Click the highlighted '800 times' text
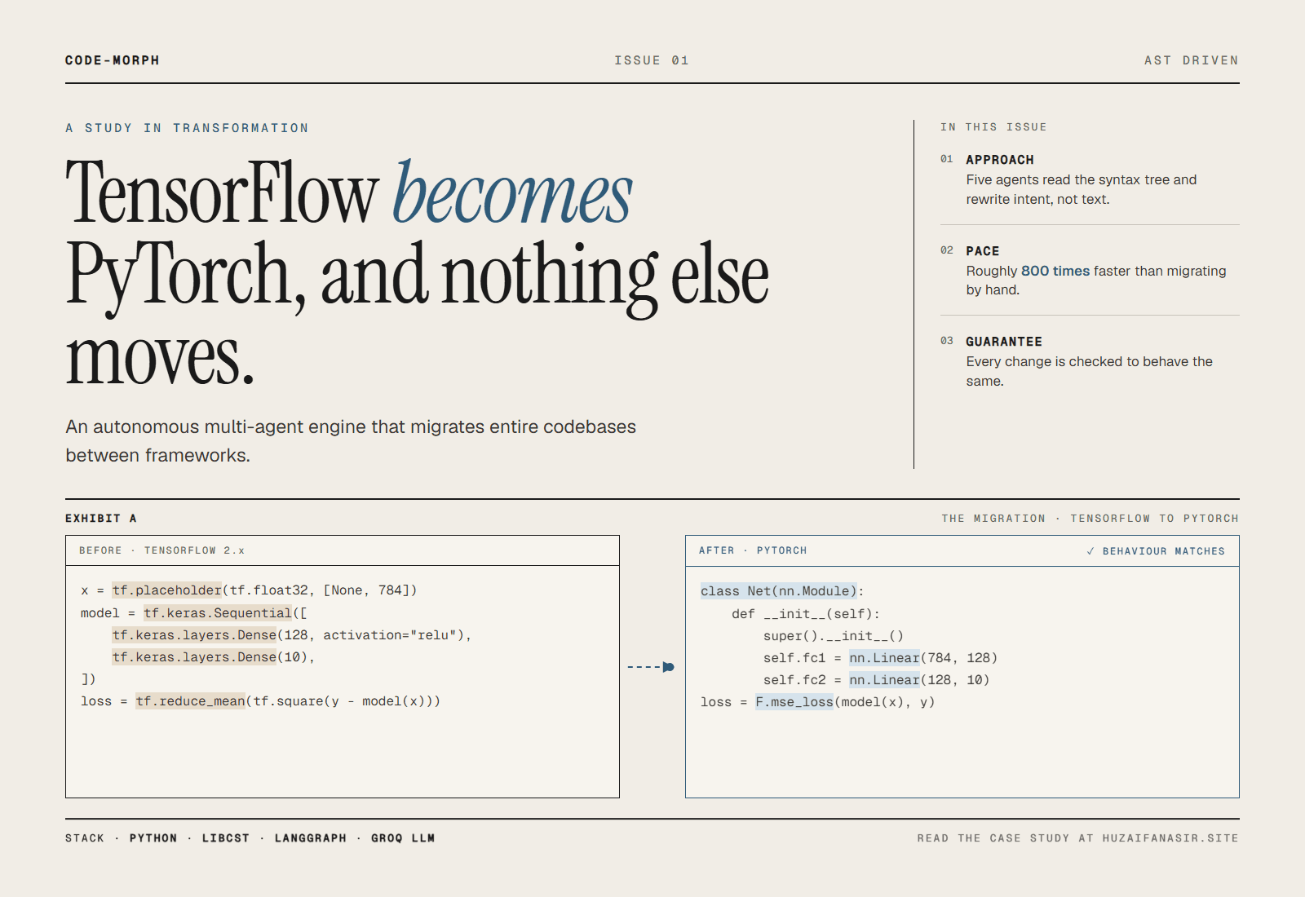The image size is (1305, 897). click(x=1055, y=271)
